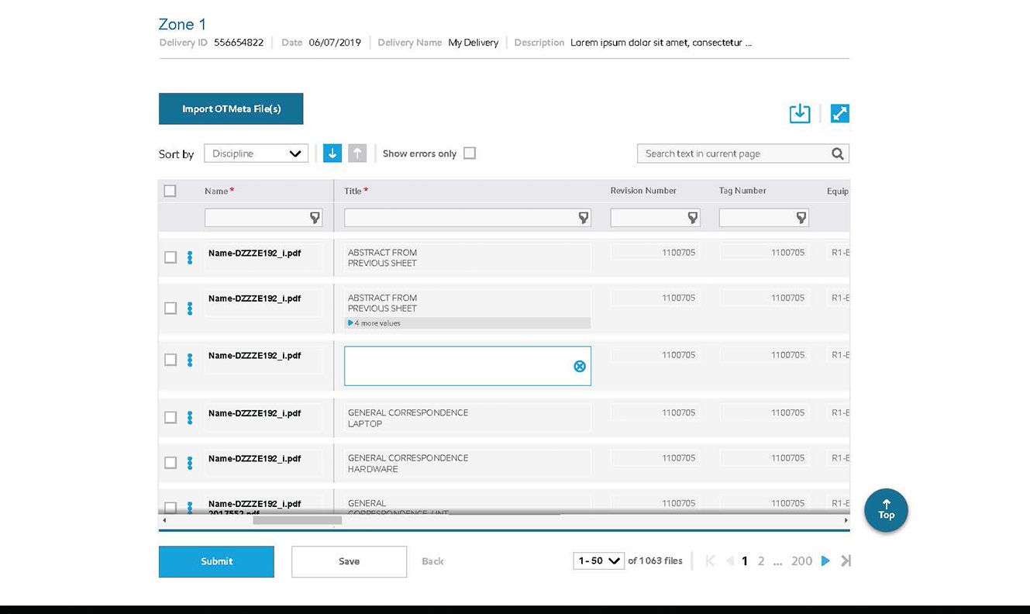This screenshot has height=614, width=1030.
Task: Sort descending using the blue down arrow
Action: click(x=332, y=153)
